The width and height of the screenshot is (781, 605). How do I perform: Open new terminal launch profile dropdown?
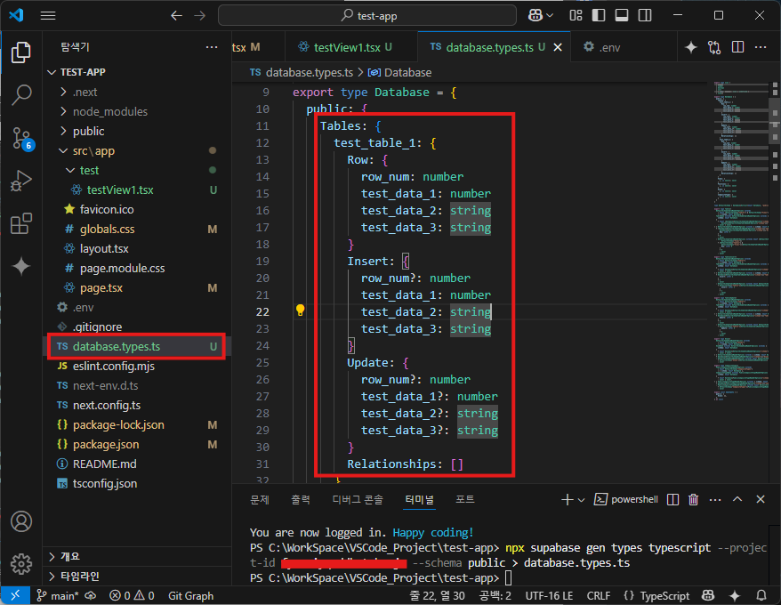581,500
